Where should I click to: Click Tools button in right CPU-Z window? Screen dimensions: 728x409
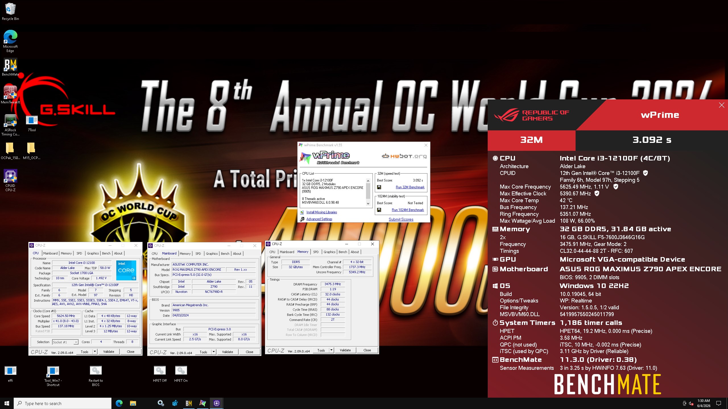coord(321,350)
